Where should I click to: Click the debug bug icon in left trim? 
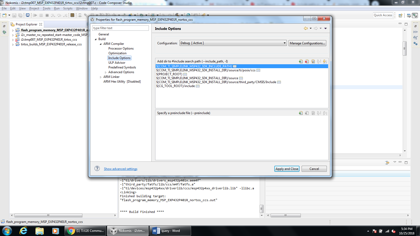[4, 32]
